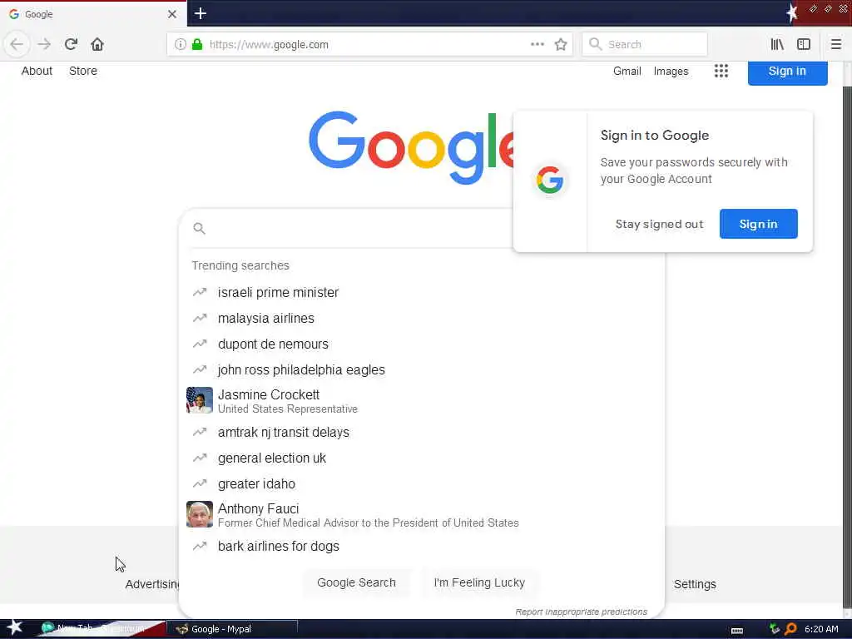The height and width of the screenshot is (639, 852).
Task: Select suggestion bark airlines for dogs
Action: tap(279, 546)
